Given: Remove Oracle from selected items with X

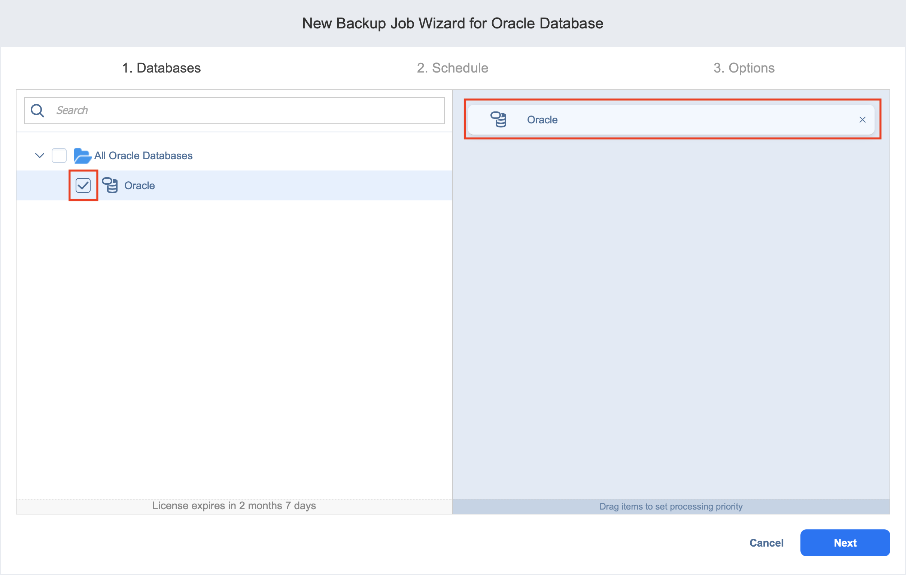Looking at the screenshot, I should tap(862, 120).
